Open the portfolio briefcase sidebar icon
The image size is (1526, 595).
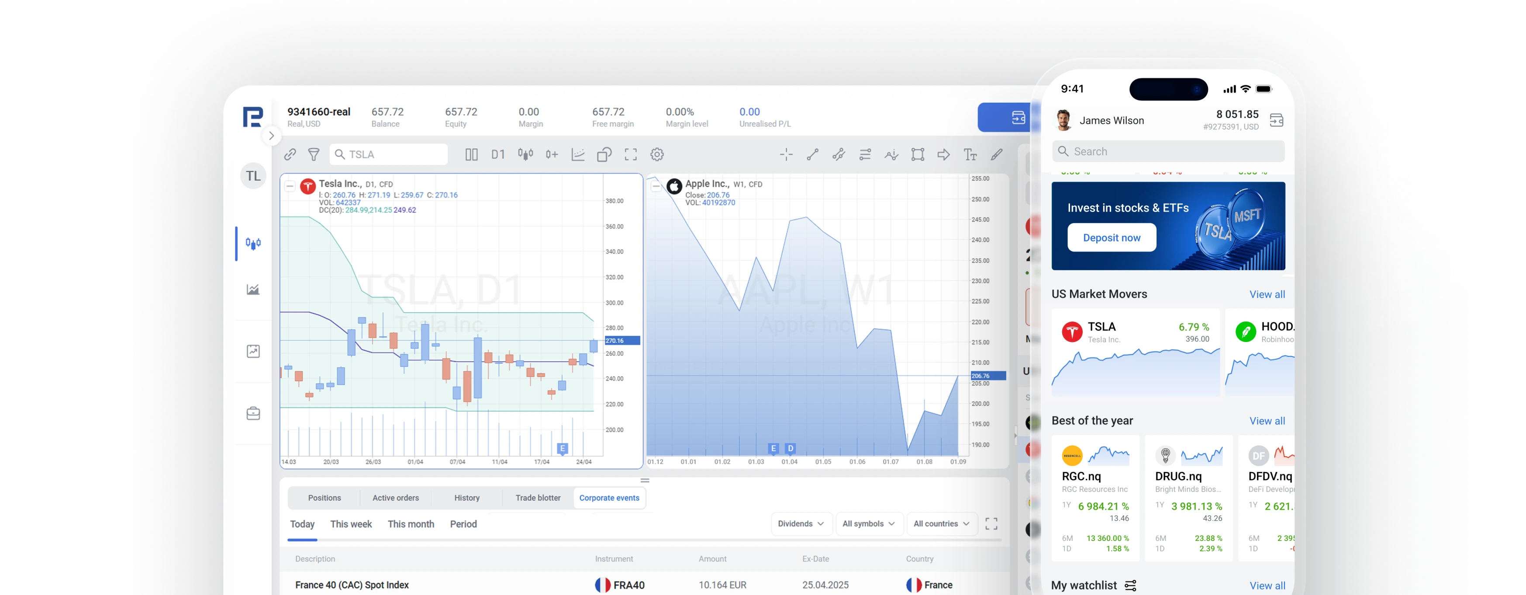coord(253,413)
